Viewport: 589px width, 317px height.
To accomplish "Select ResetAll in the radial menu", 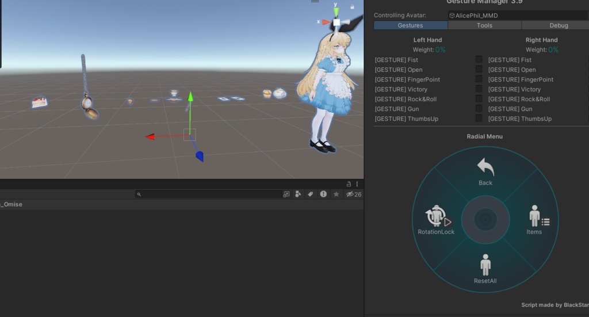I will [485, 269].
